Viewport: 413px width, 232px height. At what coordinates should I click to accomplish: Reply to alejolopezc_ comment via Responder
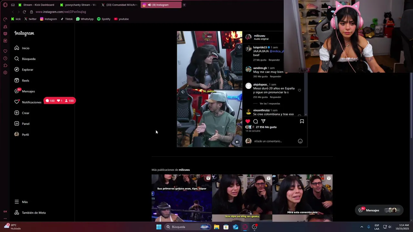coord(276,97)
